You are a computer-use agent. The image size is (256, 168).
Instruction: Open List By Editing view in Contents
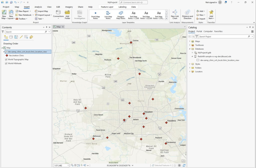click(x=21, y=37)
